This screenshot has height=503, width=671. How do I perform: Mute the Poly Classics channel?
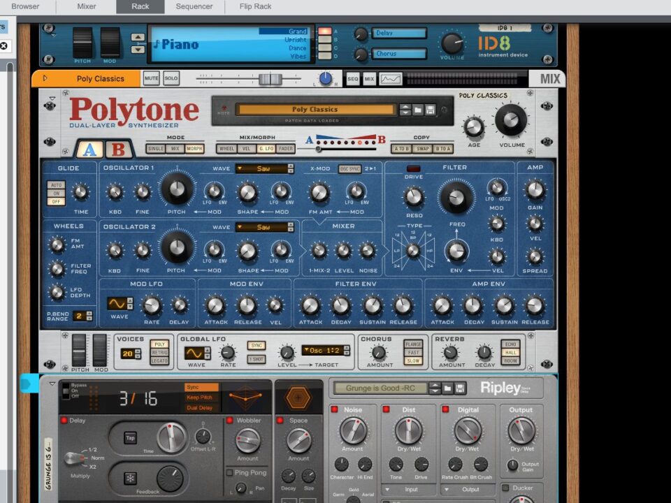pyautogui.click(x=152, y=79)
